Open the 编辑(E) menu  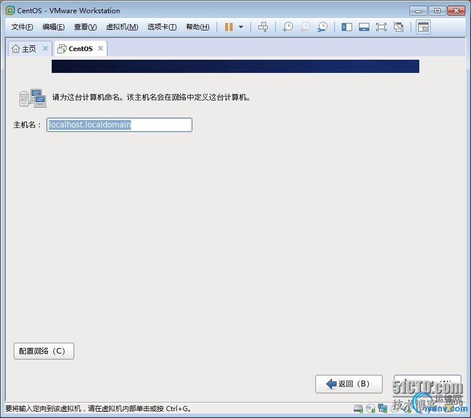(53, 27)
